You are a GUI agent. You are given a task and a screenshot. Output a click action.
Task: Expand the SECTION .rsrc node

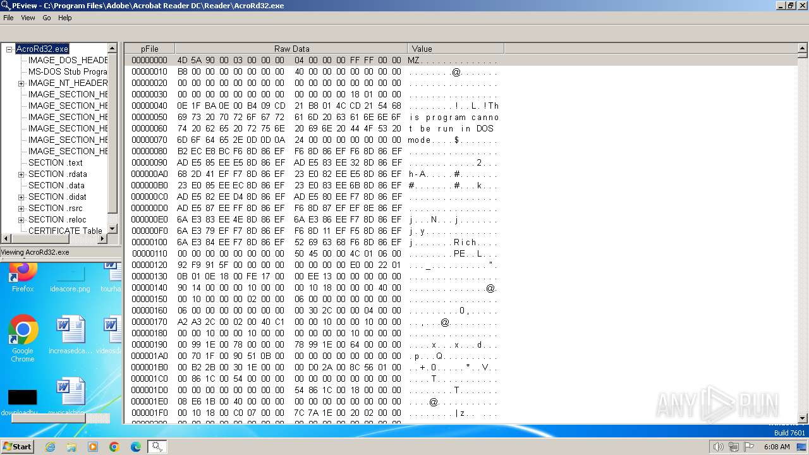(x=21, y=209)
